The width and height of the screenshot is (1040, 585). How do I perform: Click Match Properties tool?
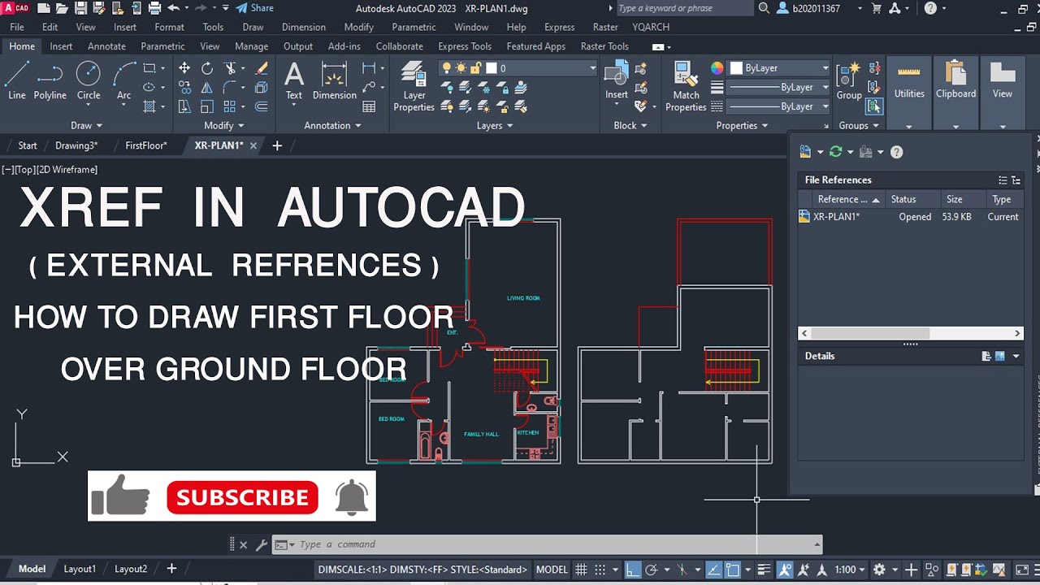686,86
